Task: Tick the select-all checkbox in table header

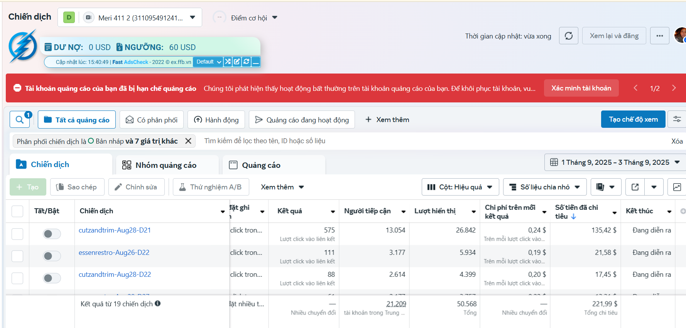Action: 17,211
